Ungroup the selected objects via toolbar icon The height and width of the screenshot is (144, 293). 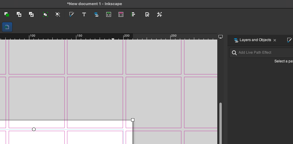coord(58,14)
